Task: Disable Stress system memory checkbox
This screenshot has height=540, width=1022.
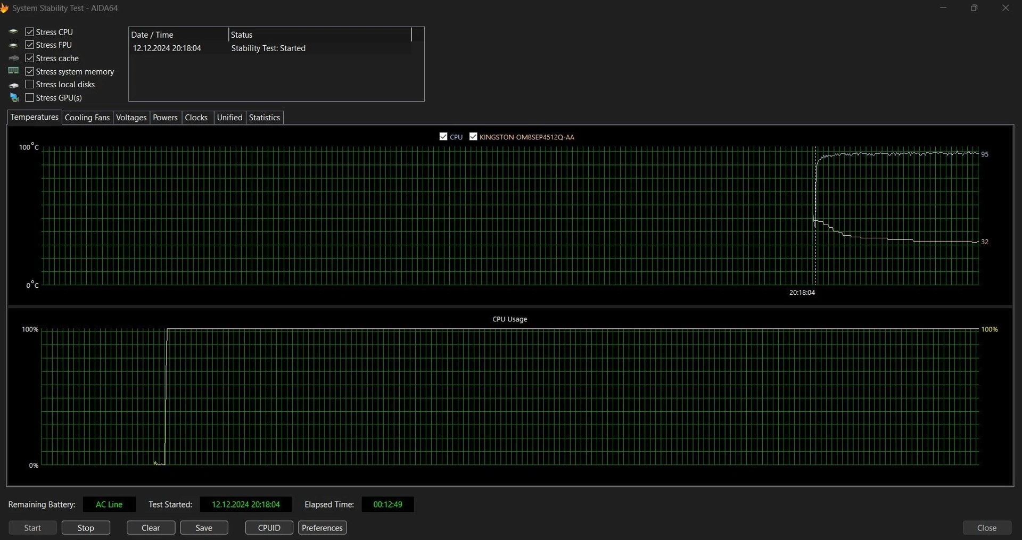Action: [30, 71]
